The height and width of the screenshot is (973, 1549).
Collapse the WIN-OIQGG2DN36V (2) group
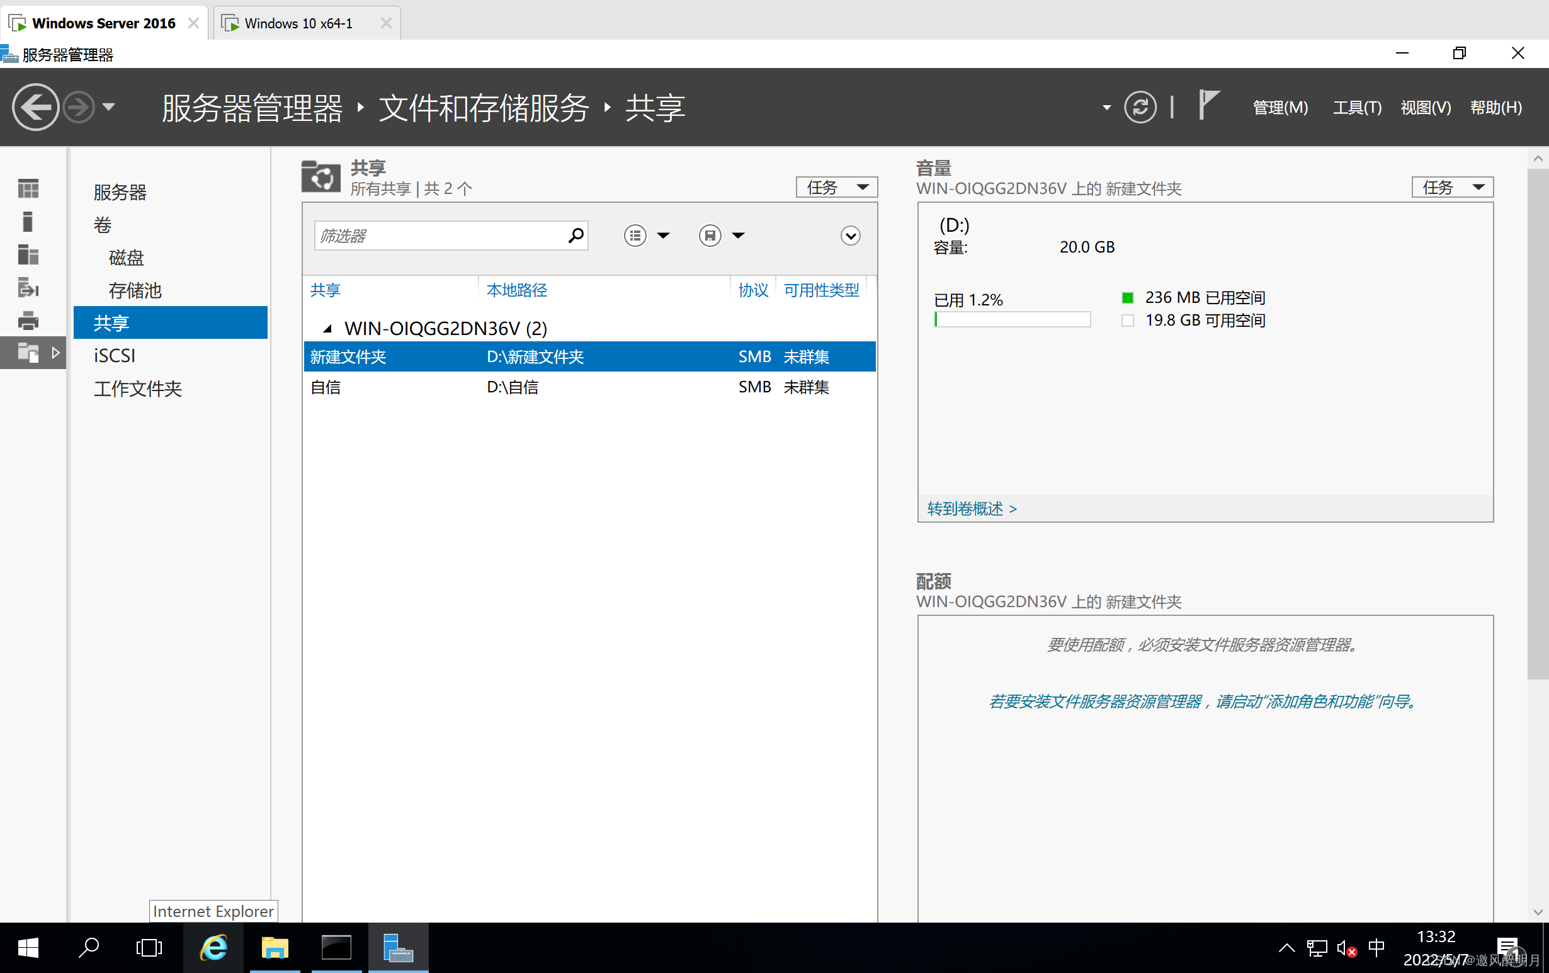click(x=327, y=329)
